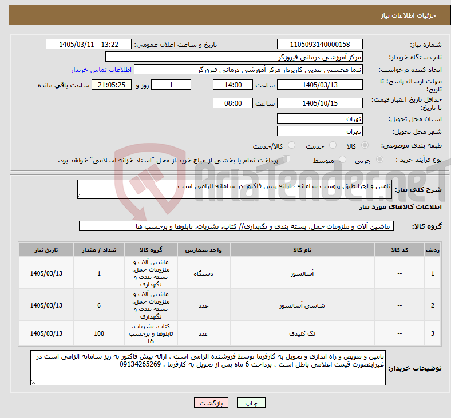Click the گروه کالا table column header
The width and height of the screenshot is (451, 418).
[151, 250]
